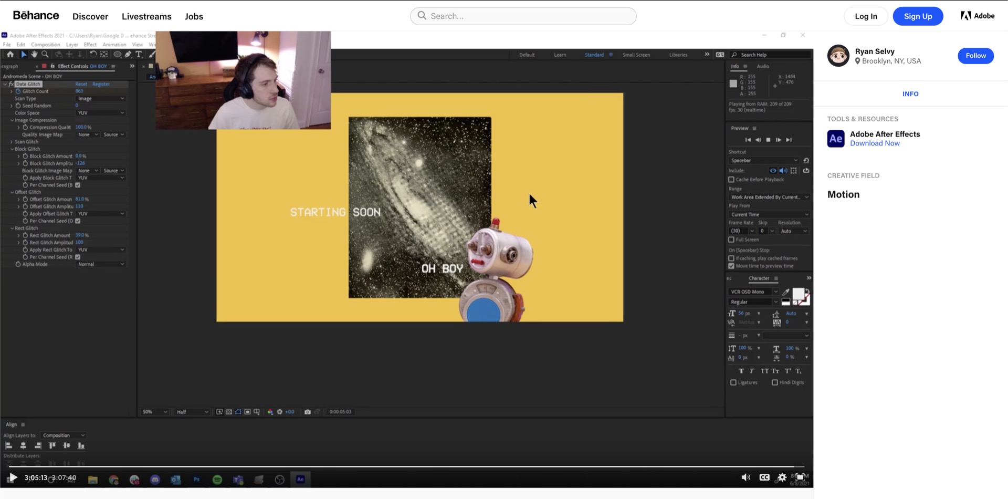Select the Hand tool in the toolbar
1008x499 pixels.
(x=34, y=55)
